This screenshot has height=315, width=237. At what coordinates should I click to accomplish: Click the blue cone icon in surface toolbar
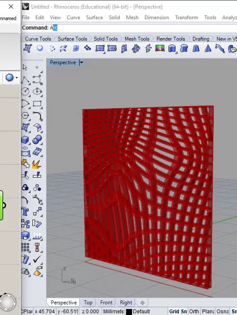pos(208,48)
